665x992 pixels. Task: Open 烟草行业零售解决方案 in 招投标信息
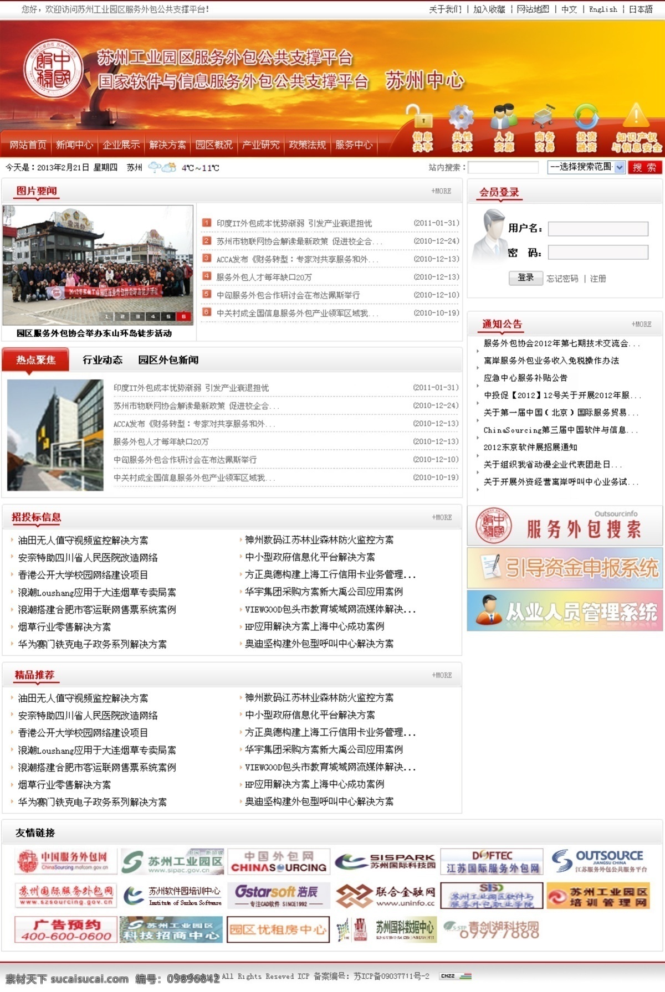[x=64, y=627]
